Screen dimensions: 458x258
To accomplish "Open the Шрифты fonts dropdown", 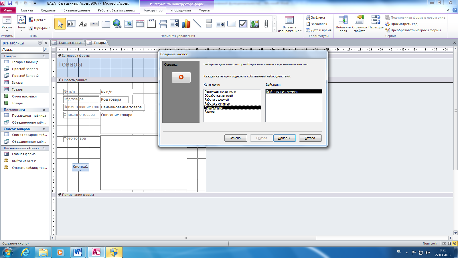I will pyautogui.click(x=40, y=28).
